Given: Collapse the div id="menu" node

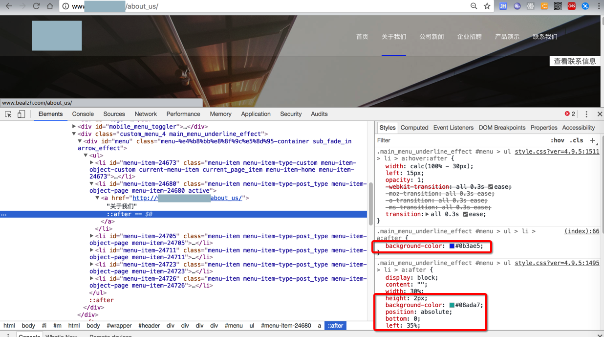Looking at the screenshot, I should click(80, 141).
